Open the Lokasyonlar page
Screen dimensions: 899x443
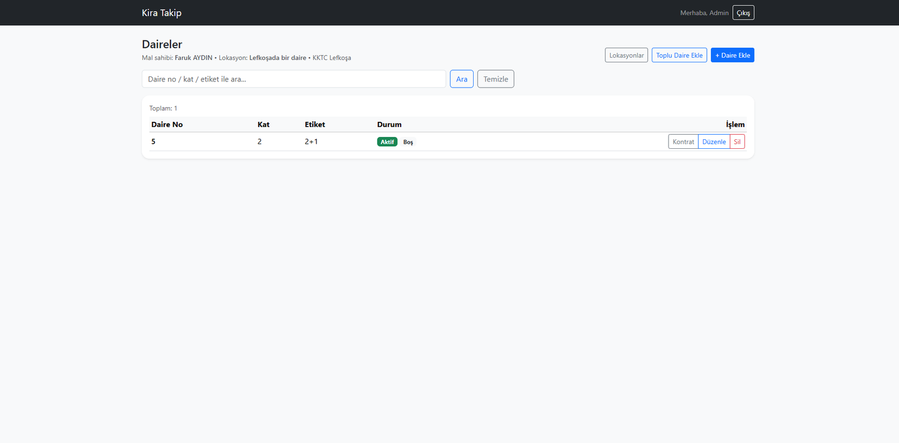point(626,55)
